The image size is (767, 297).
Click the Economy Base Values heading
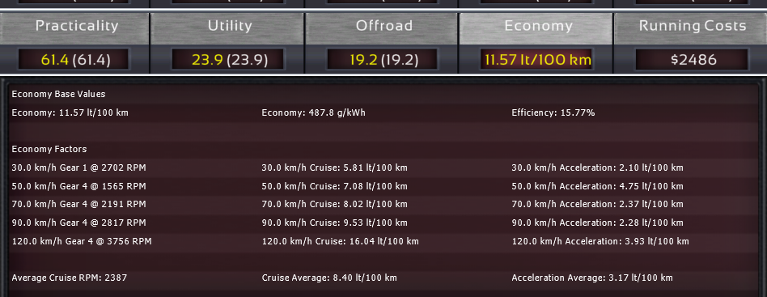[59, 94]
